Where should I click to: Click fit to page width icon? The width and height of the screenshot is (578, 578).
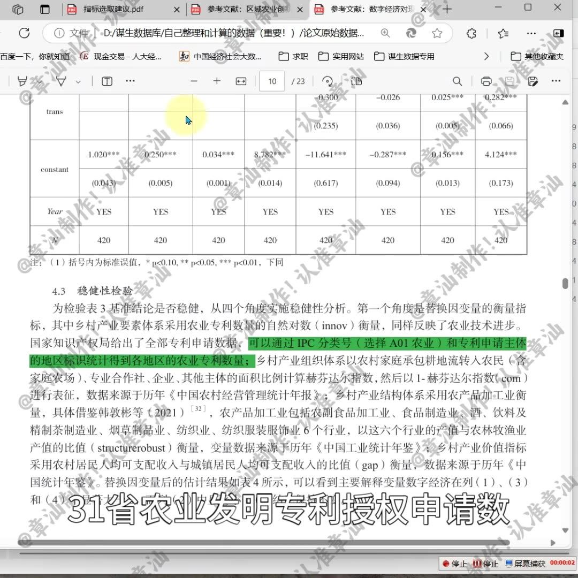coord(240,81)
